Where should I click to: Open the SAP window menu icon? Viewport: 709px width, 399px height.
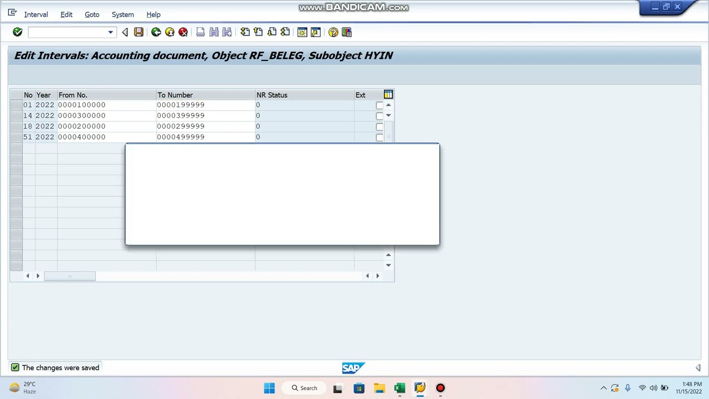12,13
